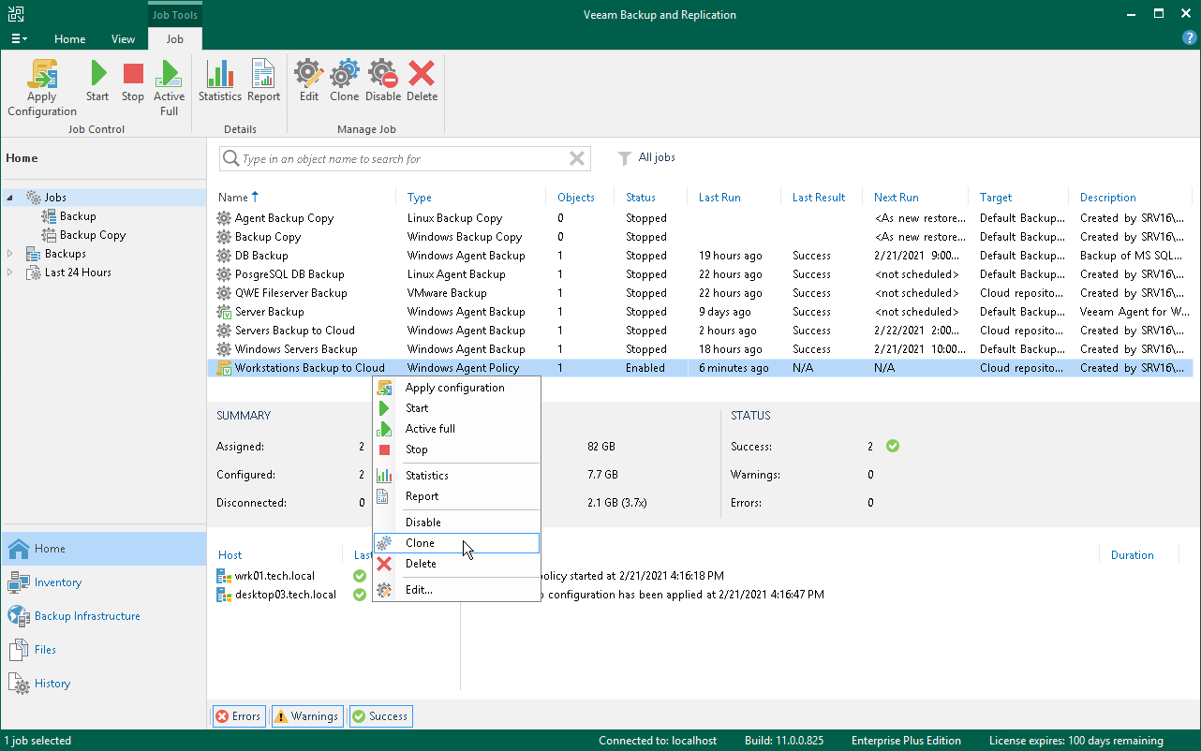Click the Disable job ribbon icon

(382, 81)
